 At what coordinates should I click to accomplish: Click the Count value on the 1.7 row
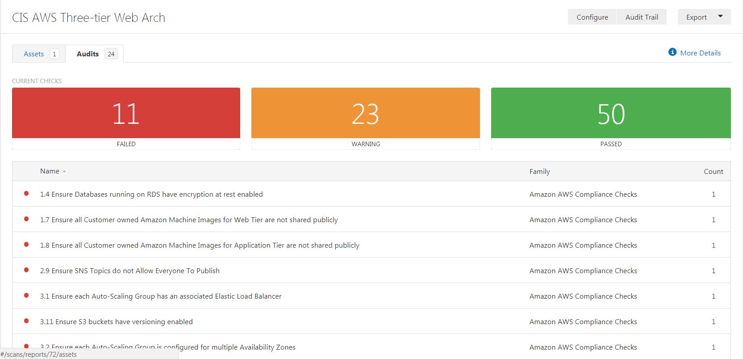(714, 220)
